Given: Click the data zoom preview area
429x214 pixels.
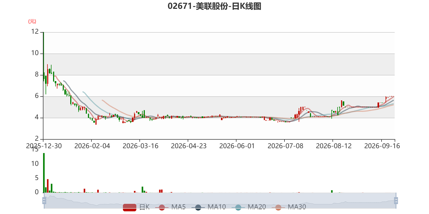Looking at the screenshot, I should (x=220, y=200).
